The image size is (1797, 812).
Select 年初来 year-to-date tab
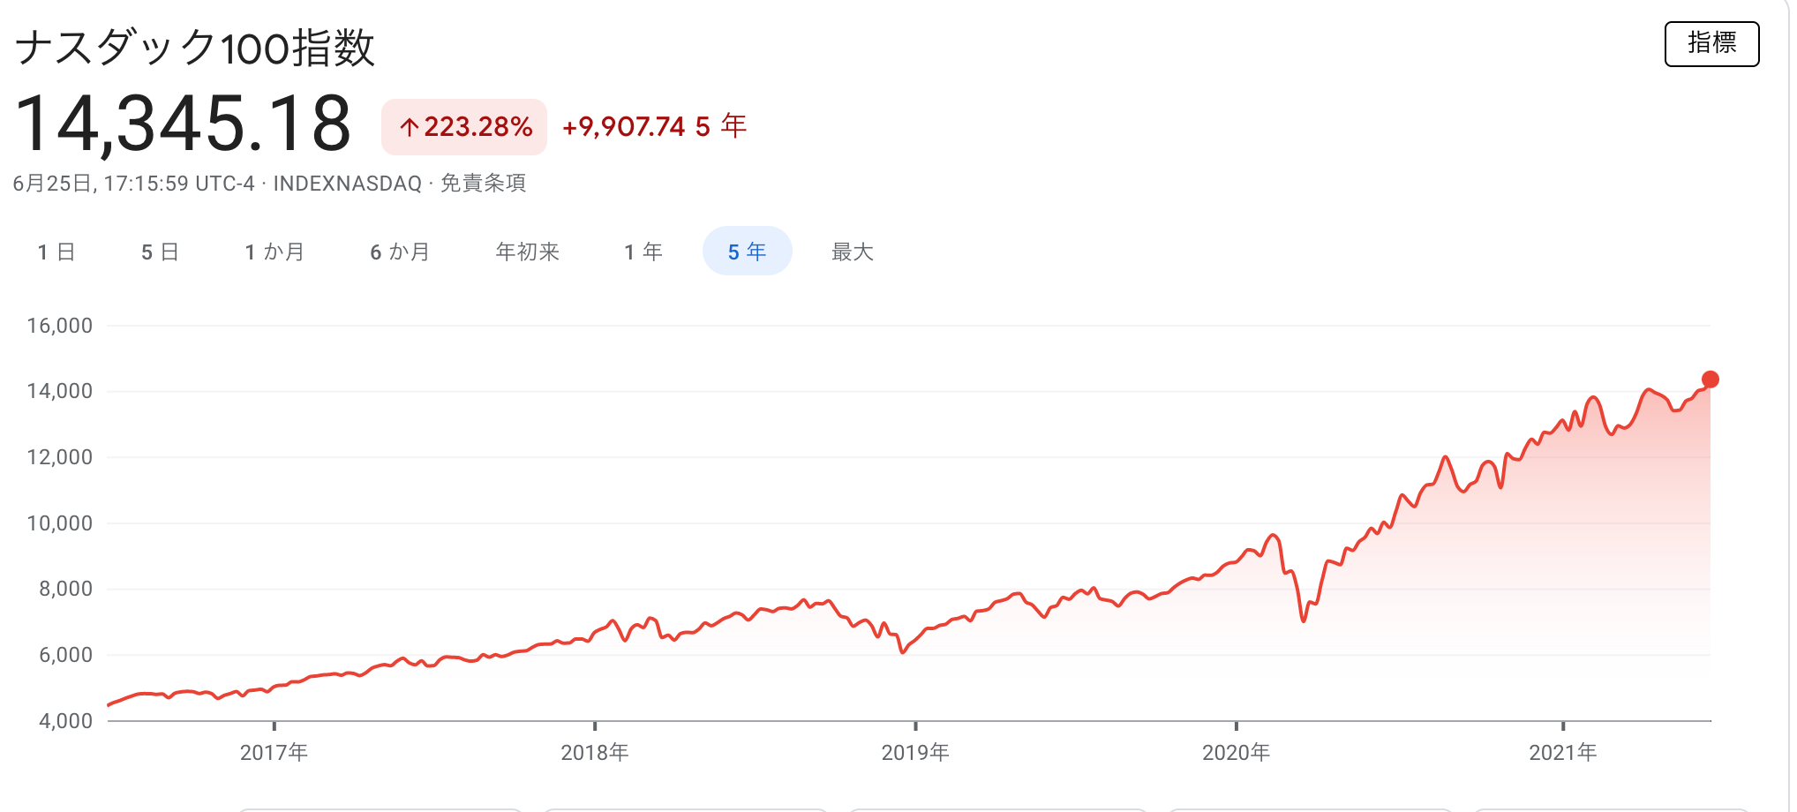pyautogui.click(x=528, y=252)
